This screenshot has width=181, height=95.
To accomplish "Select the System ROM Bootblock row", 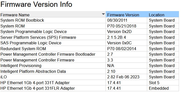I will 90,20.
